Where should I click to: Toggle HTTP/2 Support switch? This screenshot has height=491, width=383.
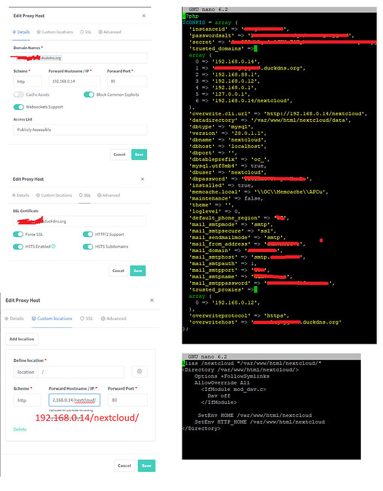(x=88, y=234)
